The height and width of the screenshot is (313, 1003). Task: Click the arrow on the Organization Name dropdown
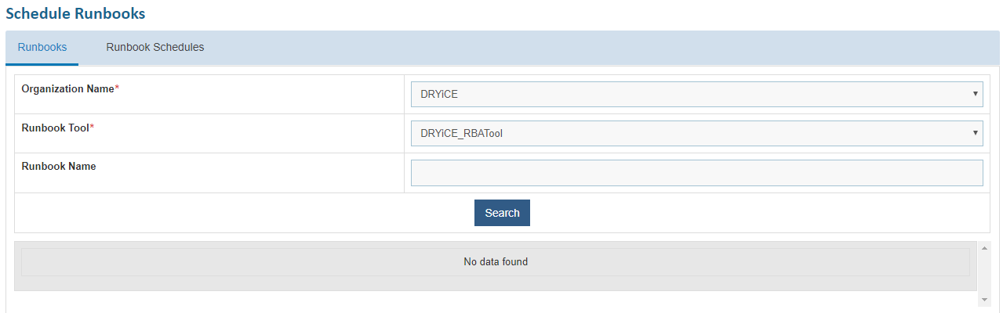(975, 94)
